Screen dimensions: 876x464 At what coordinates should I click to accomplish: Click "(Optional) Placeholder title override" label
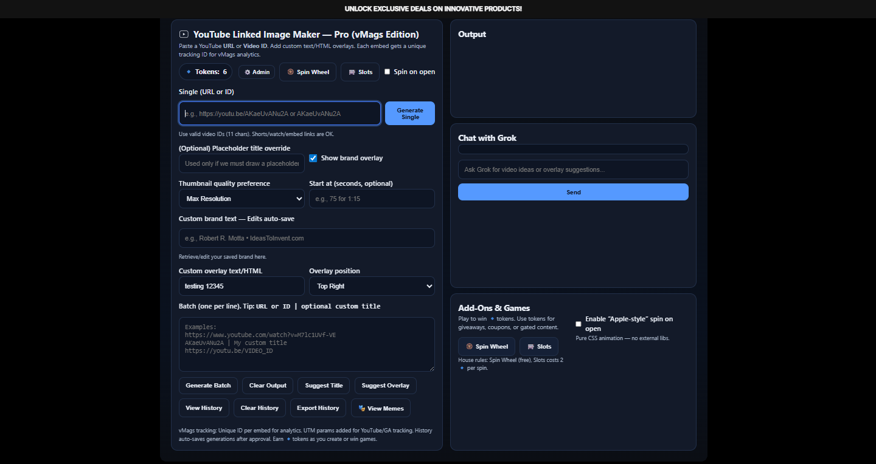tap(235, 148)
